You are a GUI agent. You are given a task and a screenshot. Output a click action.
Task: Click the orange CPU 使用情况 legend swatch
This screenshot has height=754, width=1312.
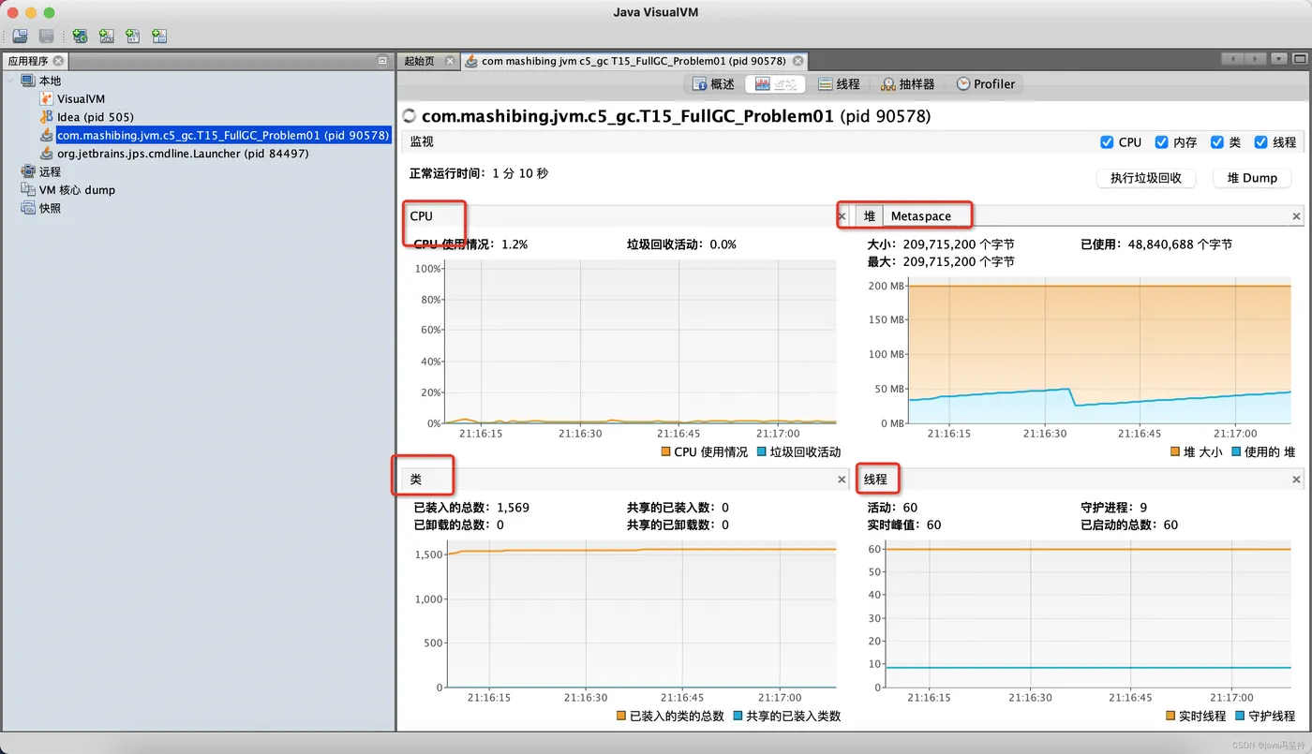pyautogui.click(x=665, y=451)
